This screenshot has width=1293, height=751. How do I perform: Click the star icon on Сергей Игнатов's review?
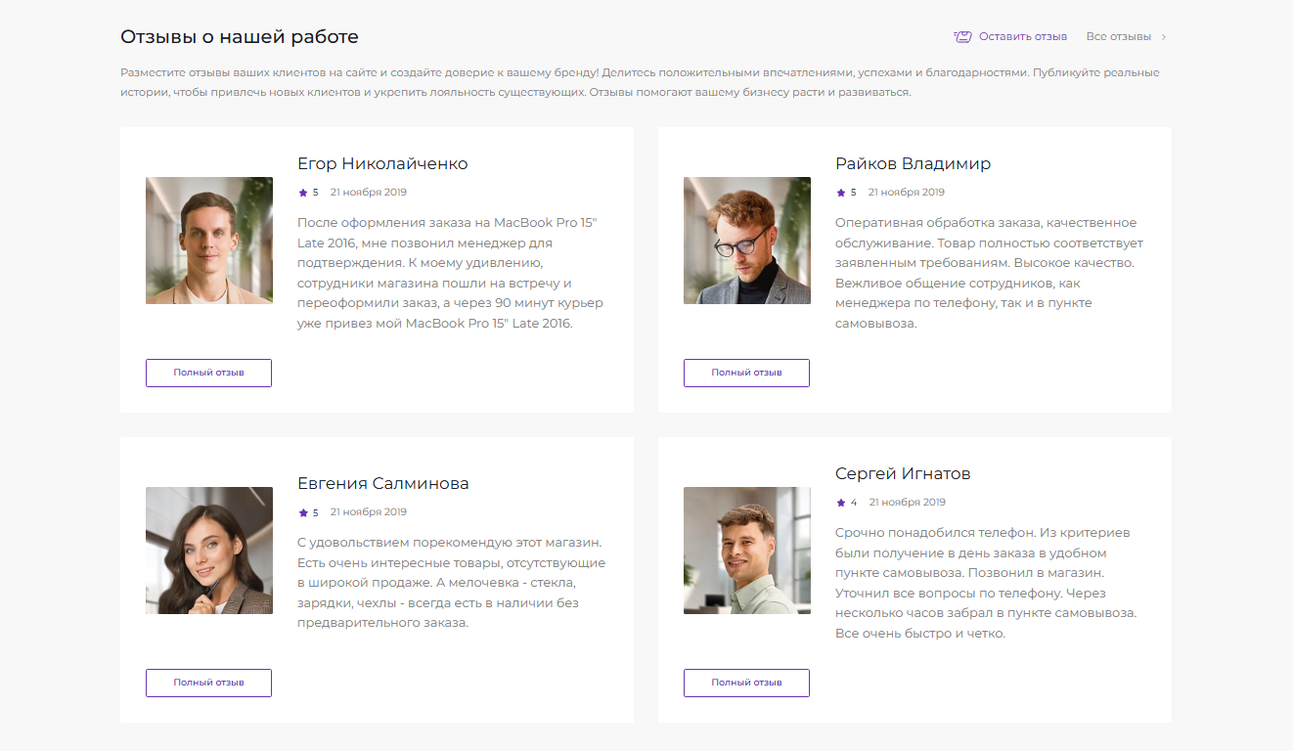839,502
